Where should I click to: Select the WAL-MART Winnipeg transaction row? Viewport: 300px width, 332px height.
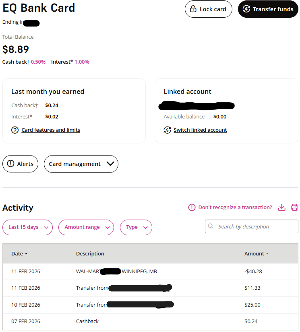(x=151, y=272)
